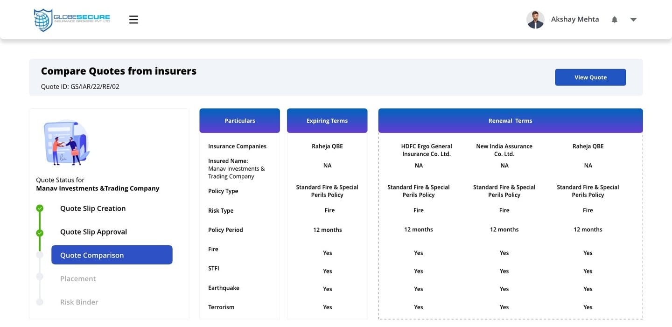Image resolution: width=672 pixels, height=327 pixels.
Task: Click Raheja QBE under Renewal Terms
Action: click(588, 146)
